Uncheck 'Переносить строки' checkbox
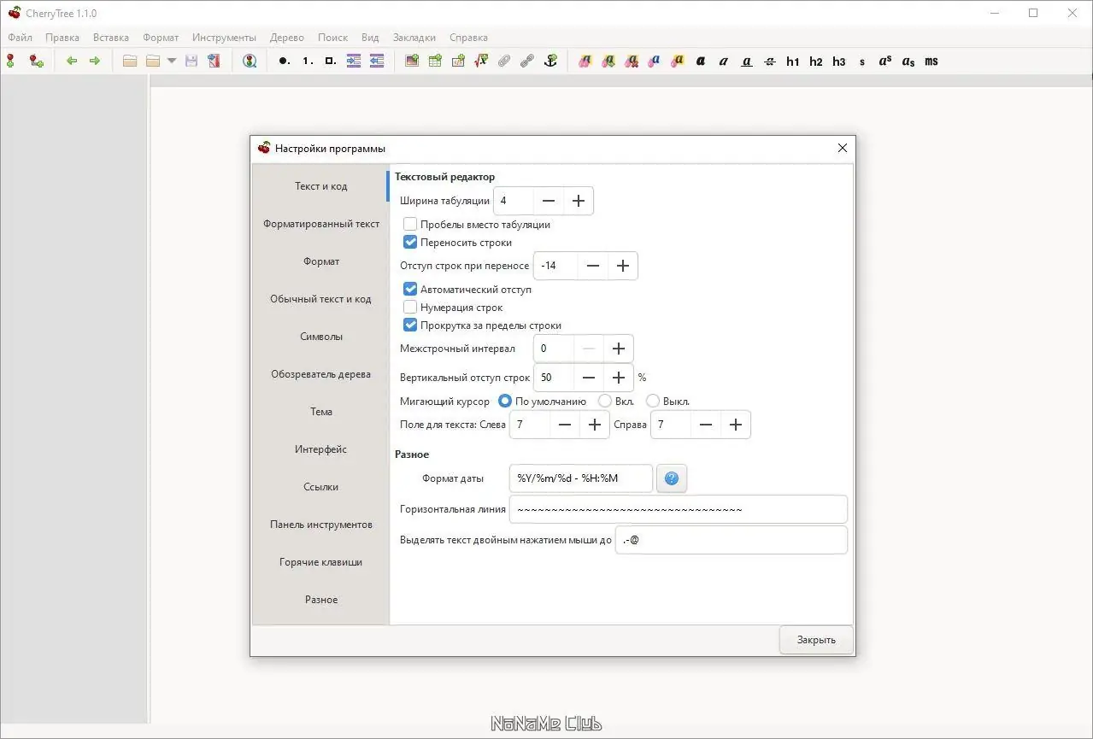The width and height of the screenshot is (1093, 739). [x=410, y=243]
